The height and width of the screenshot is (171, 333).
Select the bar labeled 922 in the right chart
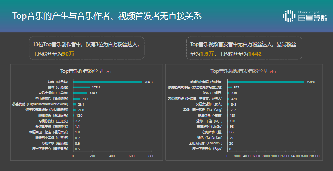click(229, 88)
